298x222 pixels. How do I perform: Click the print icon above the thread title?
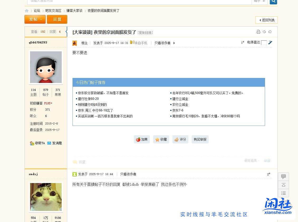(258, 32)
